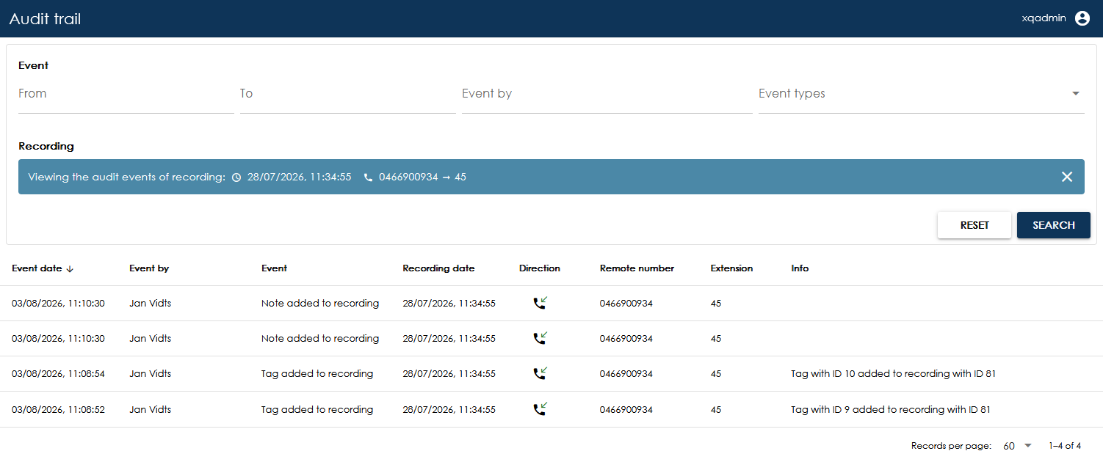Click the 'Records per page:' label
Viewport: 1103px width, 462px height.
951,446
